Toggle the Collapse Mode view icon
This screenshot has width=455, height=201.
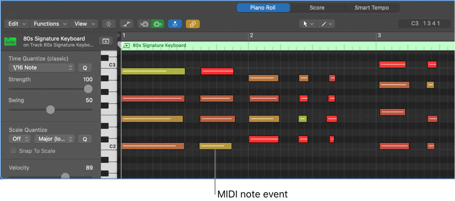[x=109, y=24]
